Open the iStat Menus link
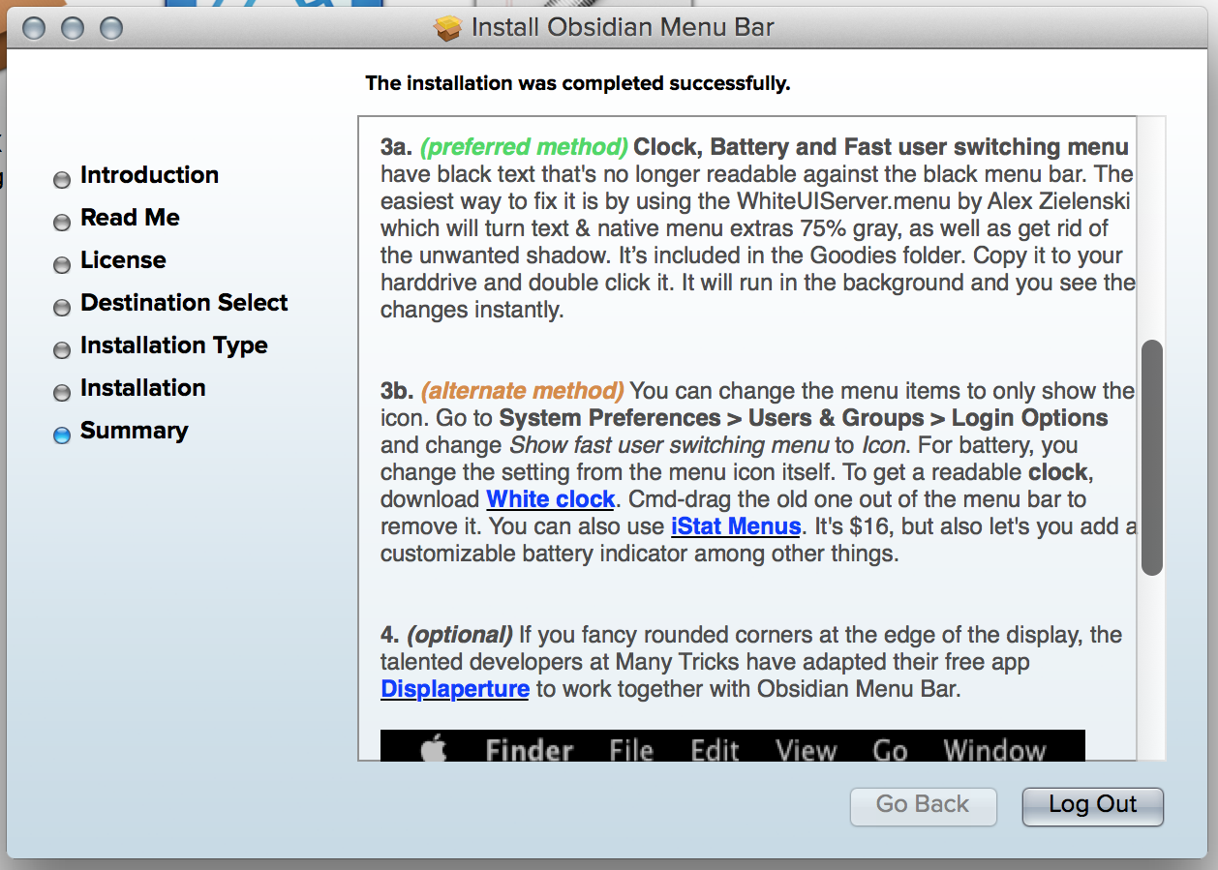 [x=736, y=526]
